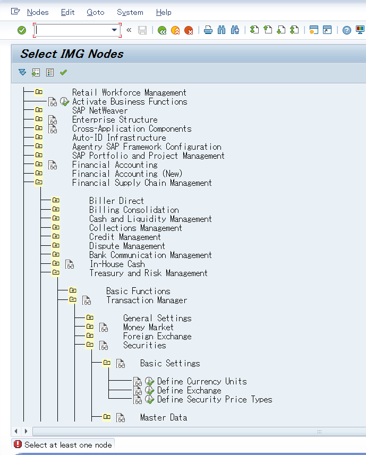This screenshot has height=455, width=366.
Task: Open documentation icon for Financial Accounting
Action: coord(53,165)
